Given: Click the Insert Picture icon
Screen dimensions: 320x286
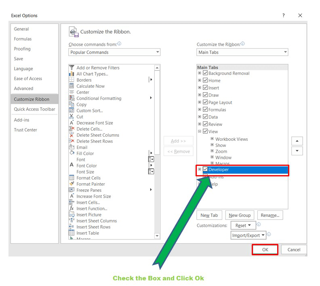Looking at the screenshot, I should [72, 214].
